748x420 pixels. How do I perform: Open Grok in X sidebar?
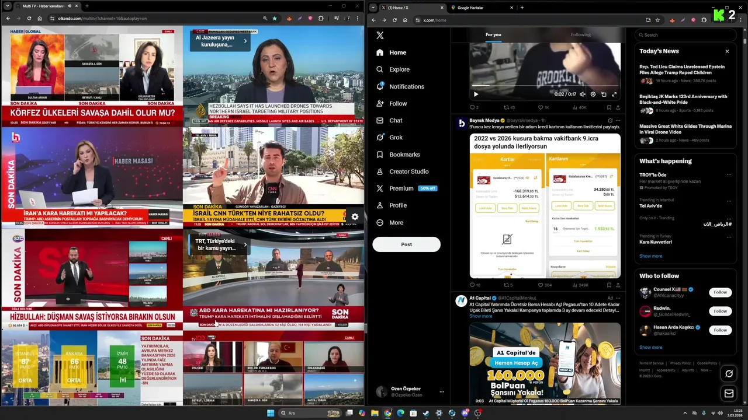point(389,138)
